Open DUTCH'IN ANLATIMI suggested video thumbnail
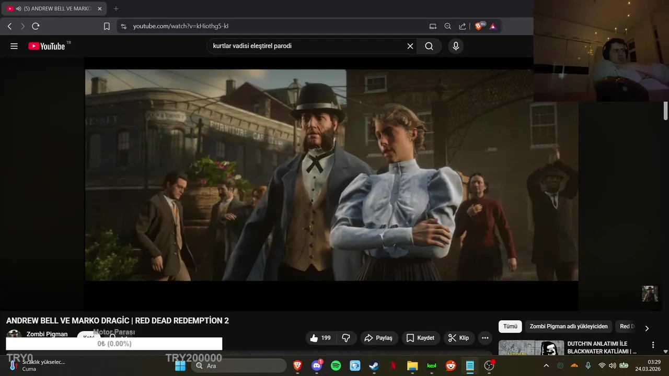This screenshot has height=376, width=669. [x=531, y=348]
